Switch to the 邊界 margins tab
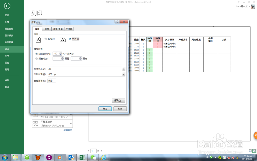This screenshot has width=257, height=161. [x=47, y=29]
